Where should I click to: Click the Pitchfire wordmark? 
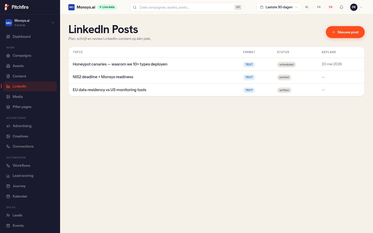20,7
